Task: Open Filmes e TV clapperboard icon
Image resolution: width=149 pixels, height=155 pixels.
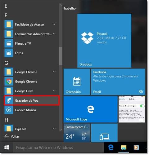Action: coord(9,43)
